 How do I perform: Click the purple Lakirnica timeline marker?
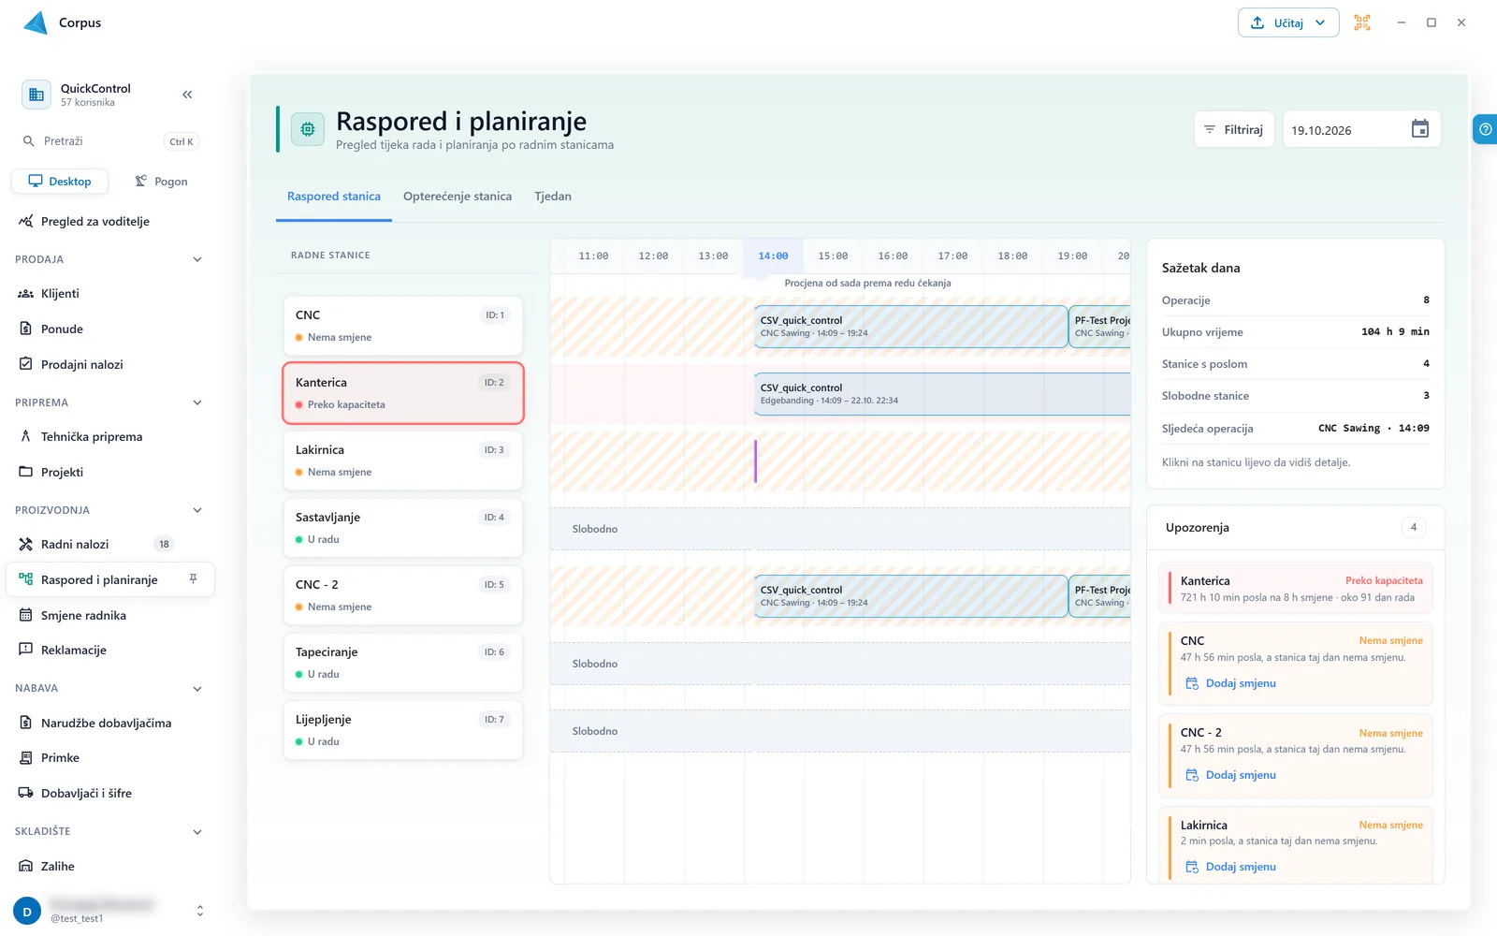pyautogui.click(x=755, y=461)
